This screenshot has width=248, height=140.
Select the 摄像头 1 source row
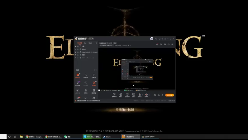click(86, 55)
